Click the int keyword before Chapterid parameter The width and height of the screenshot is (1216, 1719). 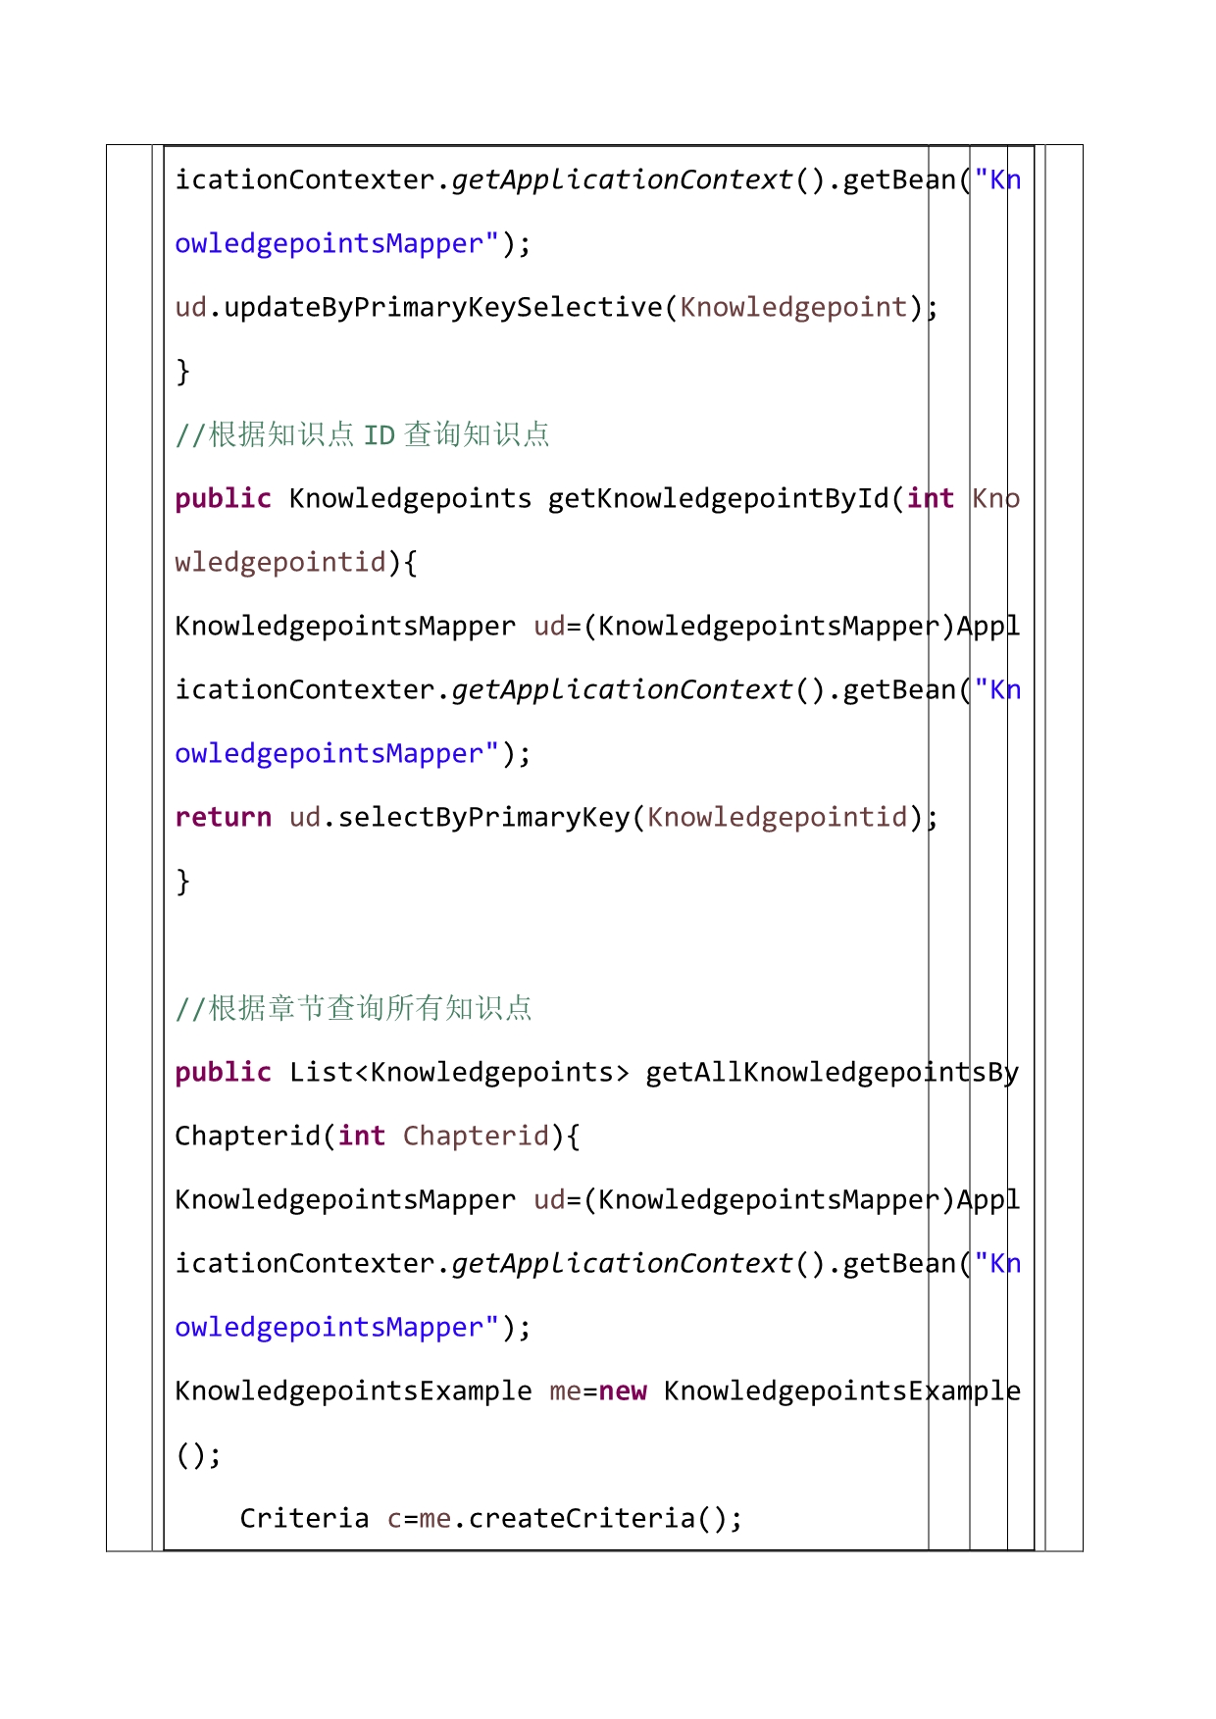click(361, 1137)
